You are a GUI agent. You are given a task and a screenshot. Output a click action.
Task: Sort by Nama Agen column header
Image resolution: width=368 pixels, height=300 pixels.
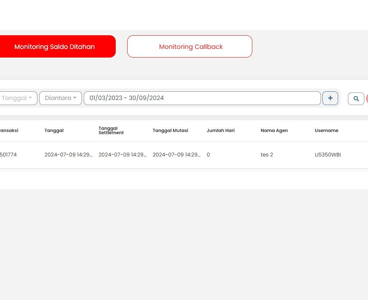274,131
